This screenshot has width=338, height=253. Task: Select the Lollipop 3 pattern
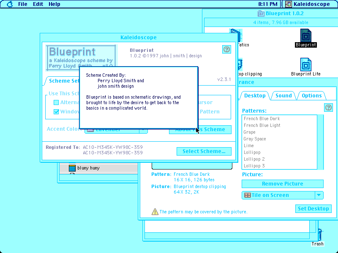(x=279, y=166)
